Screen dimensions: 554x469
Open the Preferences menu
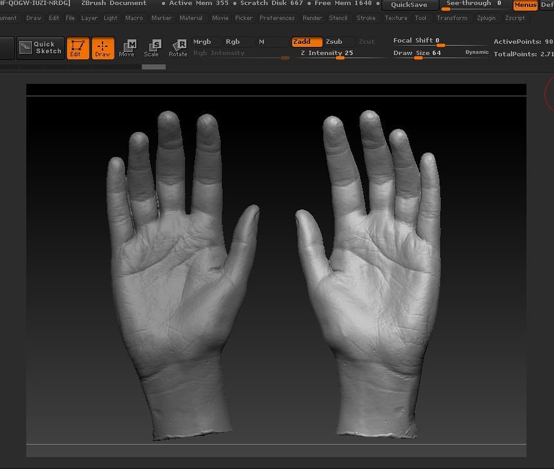[x=277, y=18]
